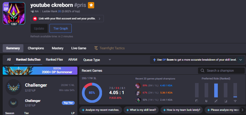Click the 2.44:1 KDA value
The height and width of the screenshot is (115, 246).
[166, 100]
